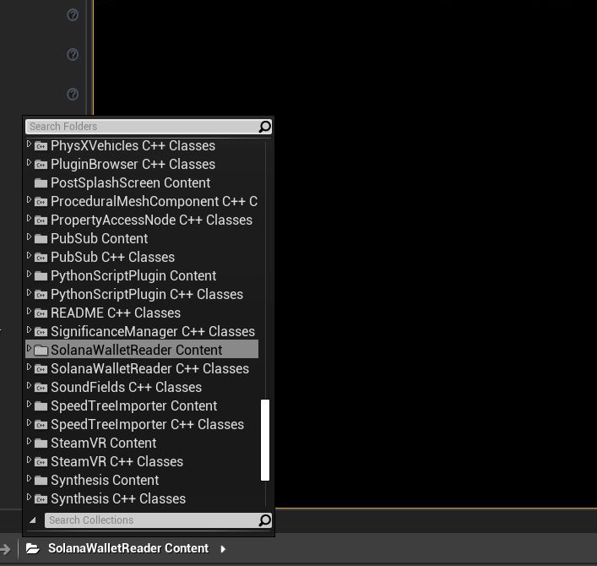Image resolution: width=597 pixels, height=566 pixels.
Task: Collapse the collections section triangle
Action: click(33, 520)
